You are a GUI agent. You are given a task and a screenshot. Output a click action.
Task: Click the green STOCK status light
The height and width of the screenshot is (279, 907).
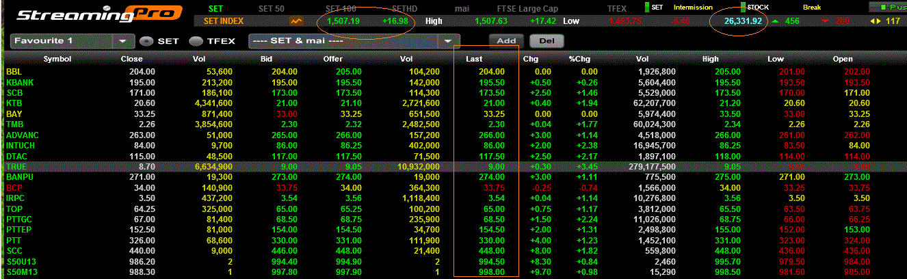[744, 8]
